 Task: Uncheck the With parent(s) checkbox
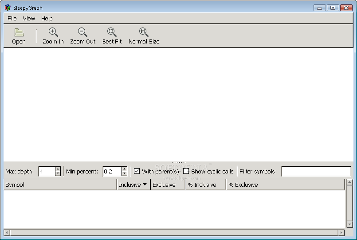click(x=137, y=171)
